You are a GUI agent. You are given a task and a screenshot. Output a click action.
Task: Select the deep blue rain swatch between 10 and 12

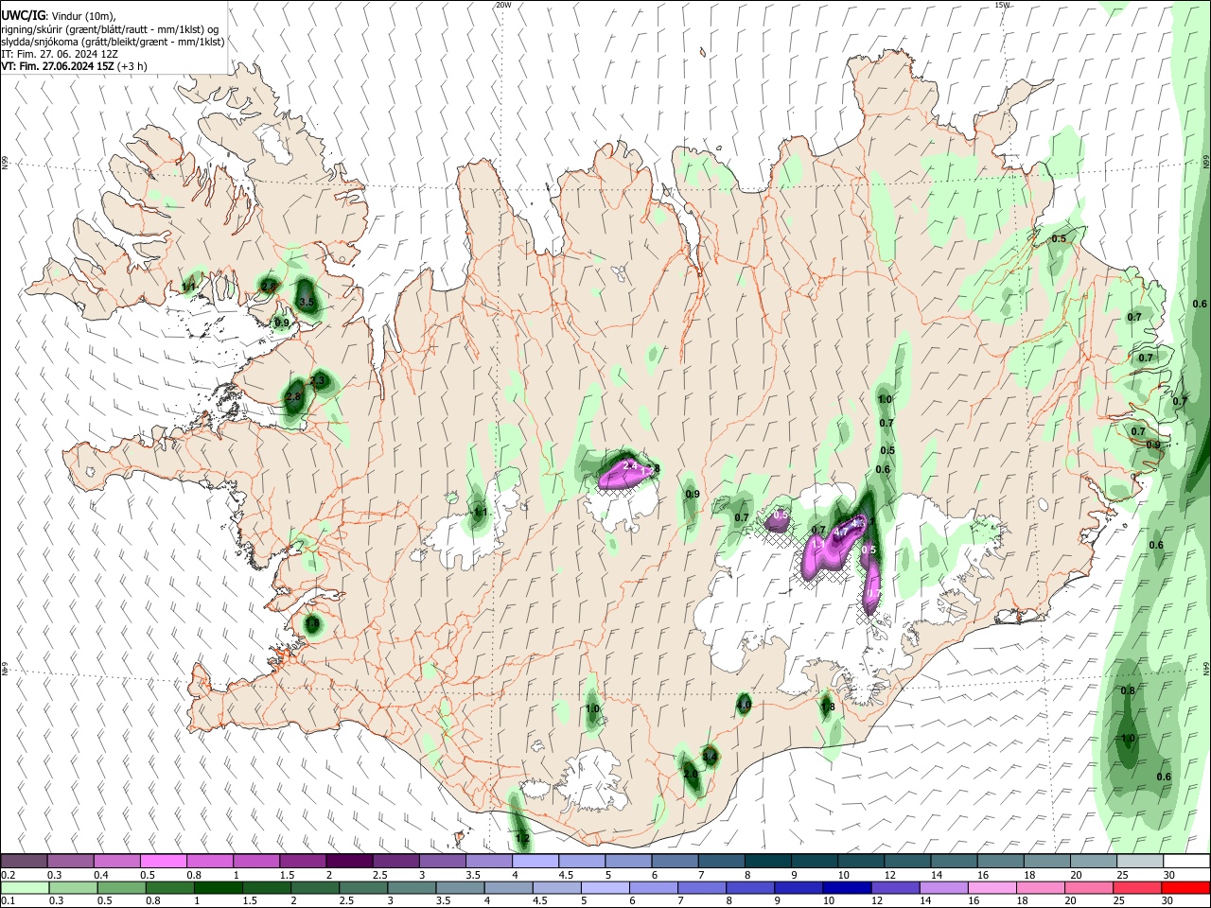[x=846, y=888]
